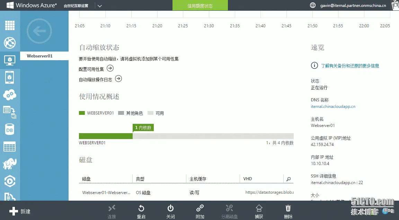Select the media services icon in sidebar
Image resolution: width=399 pixels, height=220 pixels.
point(10,181)
